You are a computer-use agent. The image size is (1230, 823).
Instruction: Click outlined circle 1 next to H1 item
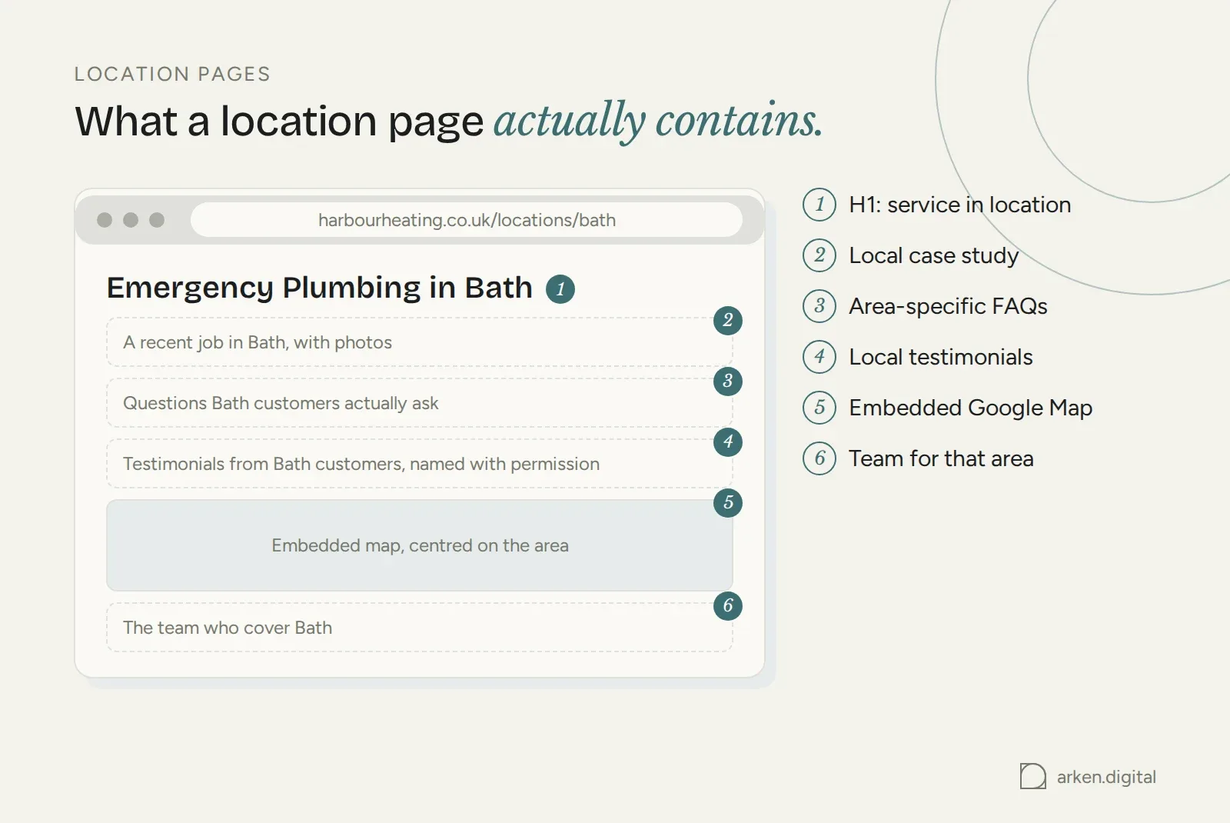point(819,205)
